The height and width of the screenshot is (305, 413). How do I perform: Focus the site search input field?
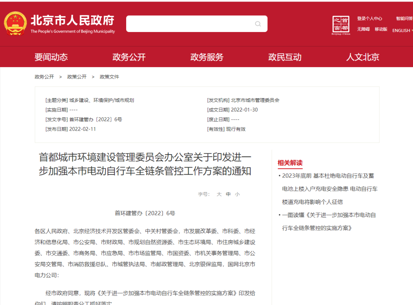point(197,24)
